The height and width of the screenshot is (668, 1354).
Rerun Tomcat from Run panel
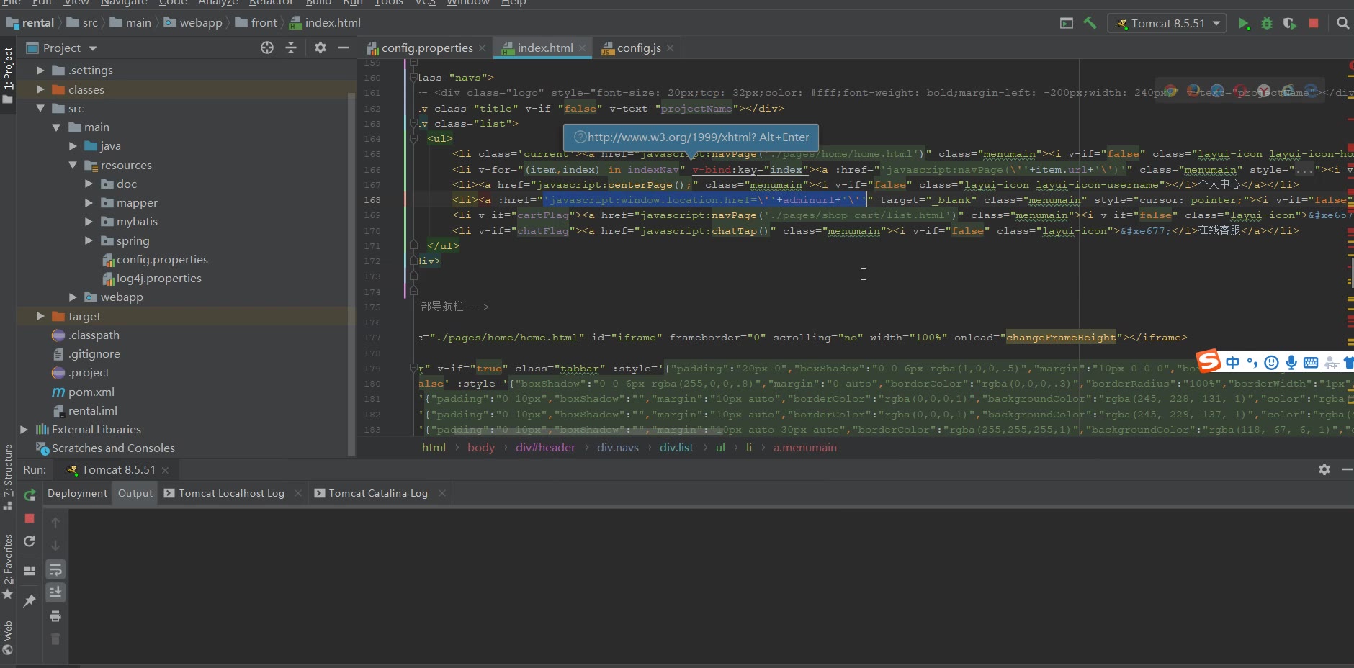(30, 495)
